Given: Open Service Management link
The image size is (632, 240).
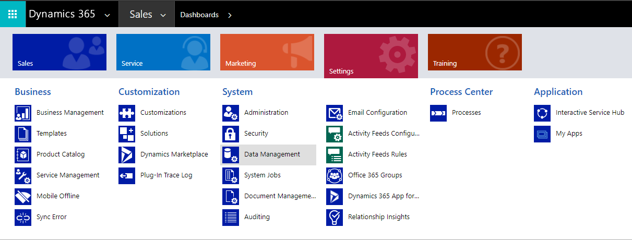Looking at the screenshot, I should (68, 175).
